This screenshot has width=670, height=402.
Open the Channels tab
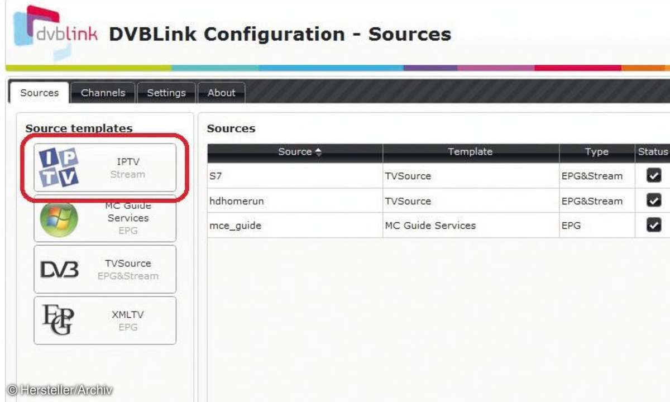pos(103,93)
